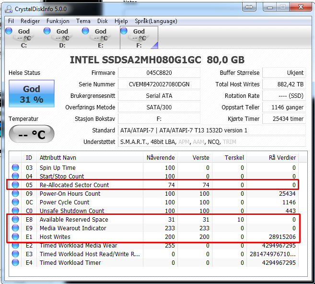
Task: Click the Rotation Rate value ---- (SSD)
Action: (284, 95)
